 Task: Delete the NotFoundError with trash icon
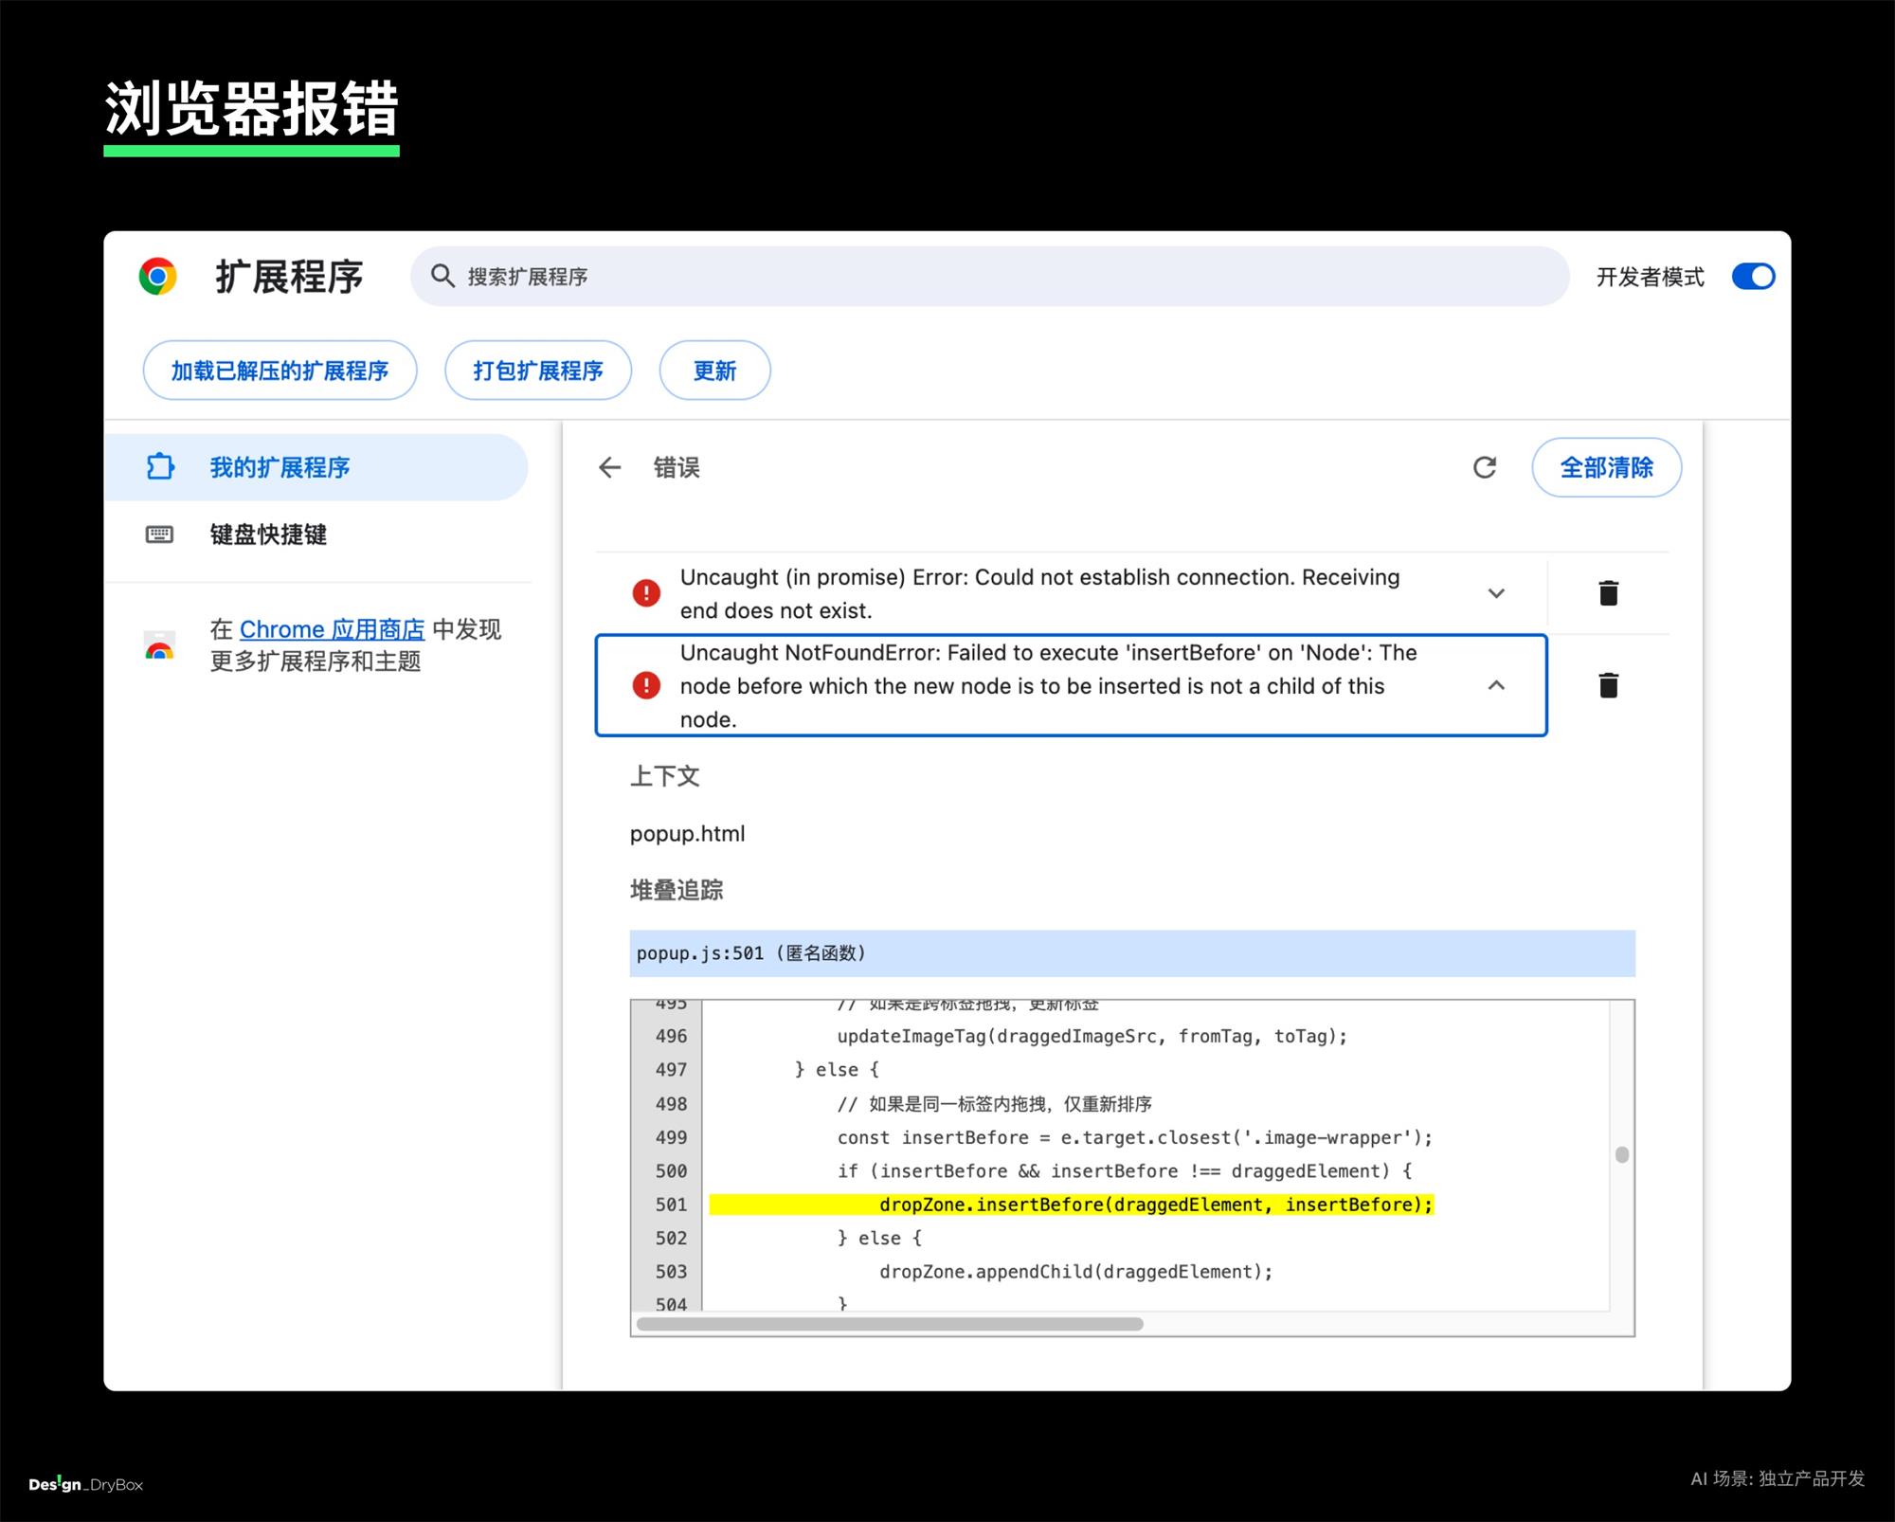[1608, 685]
